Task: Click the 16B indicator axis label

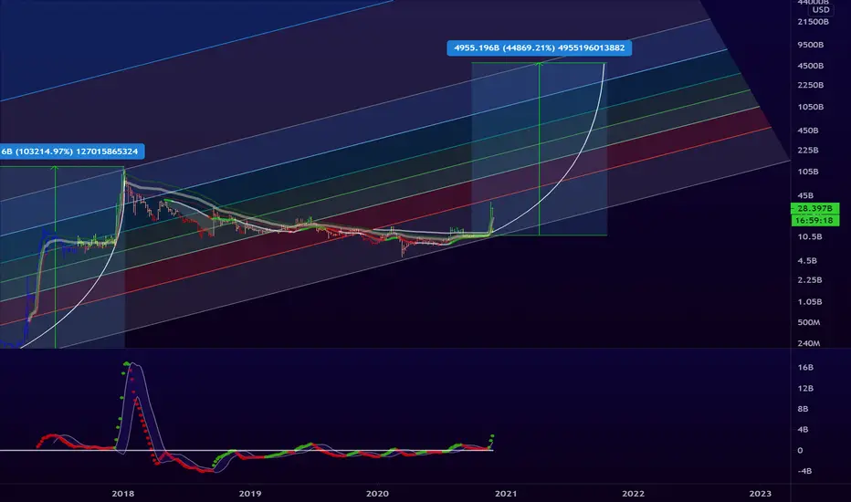Action: (805, 368)
